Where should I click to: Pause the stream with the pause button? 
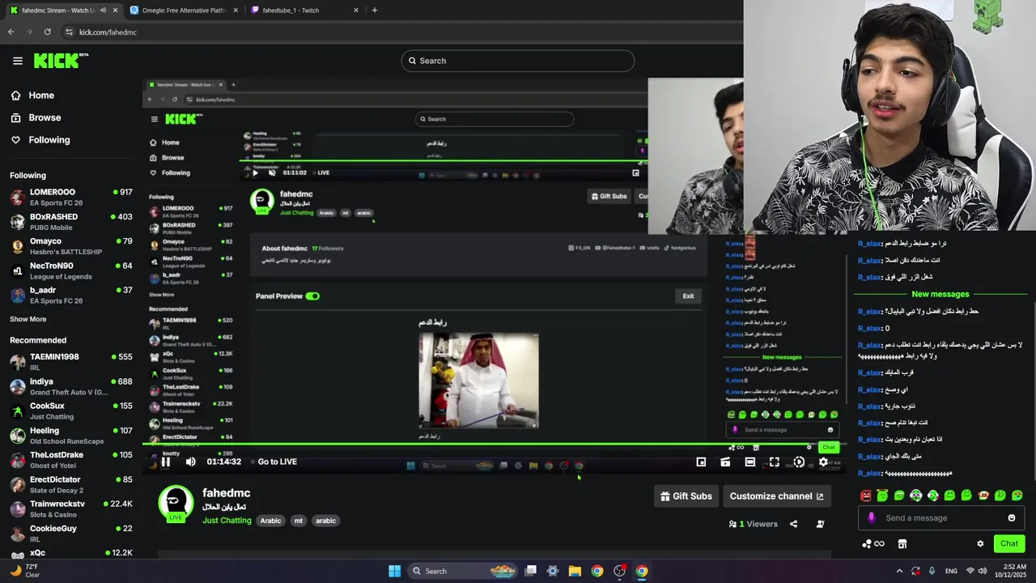pos(165,462)
